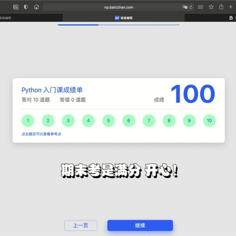Click the large 100 score
The width and height of the screenshot is (236, 236).
193,94
